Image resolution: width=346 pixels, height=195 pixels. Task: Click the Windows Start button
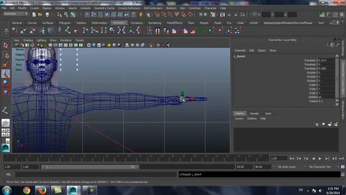pyautogui.click(x=7, y=190)
